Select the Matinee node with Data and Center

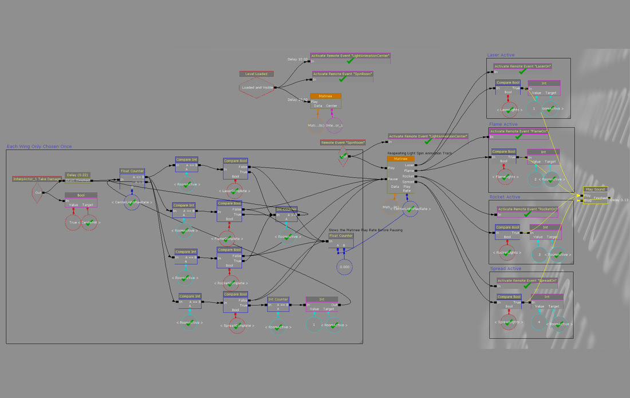pos(325,101)
